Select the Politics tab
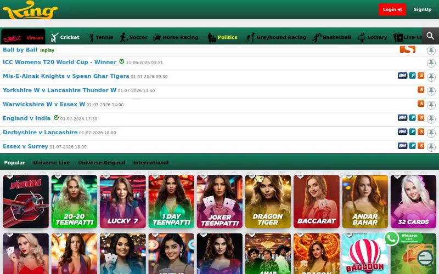Image resolution: width=439 pixels, height=274 pixels. (x=223, y=37)
